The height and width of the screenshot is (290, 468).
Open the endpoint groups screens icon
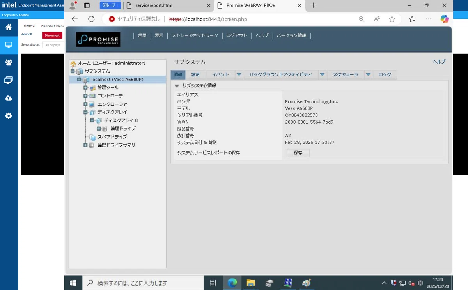pos(9,80)
